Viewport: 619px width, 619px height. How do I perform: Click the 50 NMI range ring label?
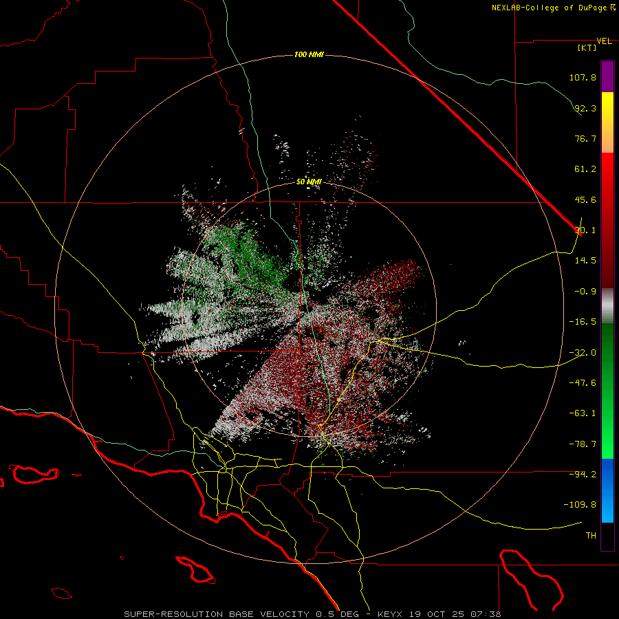point(309,182)
